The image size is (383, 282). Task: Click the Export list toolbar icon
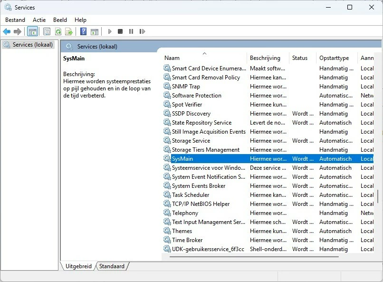(x=69, y=32)
